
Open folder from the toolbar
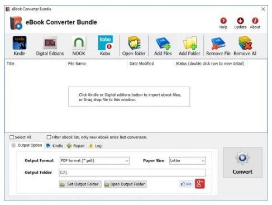[134, 46]
